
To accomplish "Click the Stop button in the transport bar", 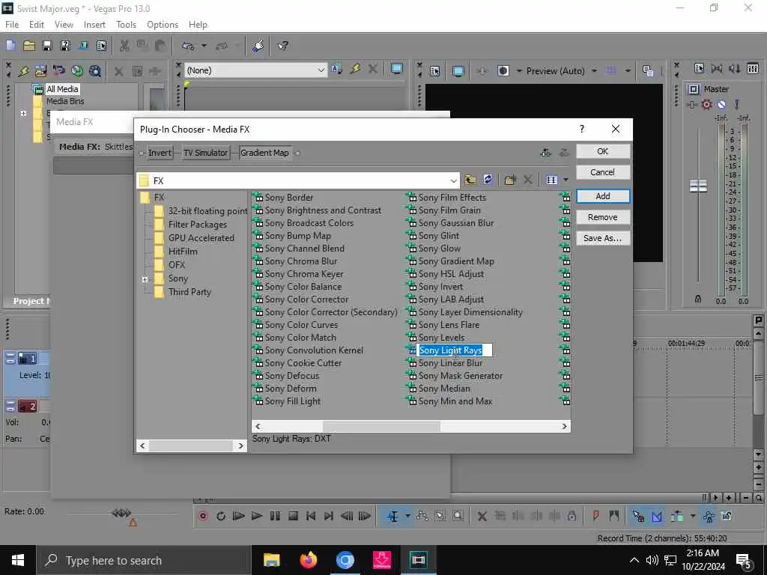I will [293, 516].
